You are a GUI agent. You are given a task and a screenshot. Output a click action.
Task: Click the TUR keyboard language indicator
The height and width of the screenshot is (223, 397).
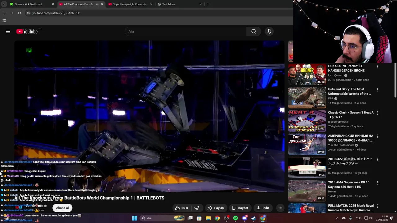point(358,218)
